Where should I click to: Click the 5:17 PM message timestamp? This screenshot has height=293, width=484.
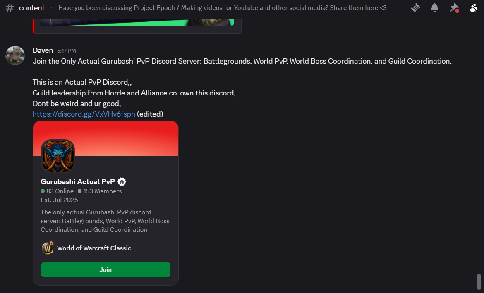[x=66, y=51]
